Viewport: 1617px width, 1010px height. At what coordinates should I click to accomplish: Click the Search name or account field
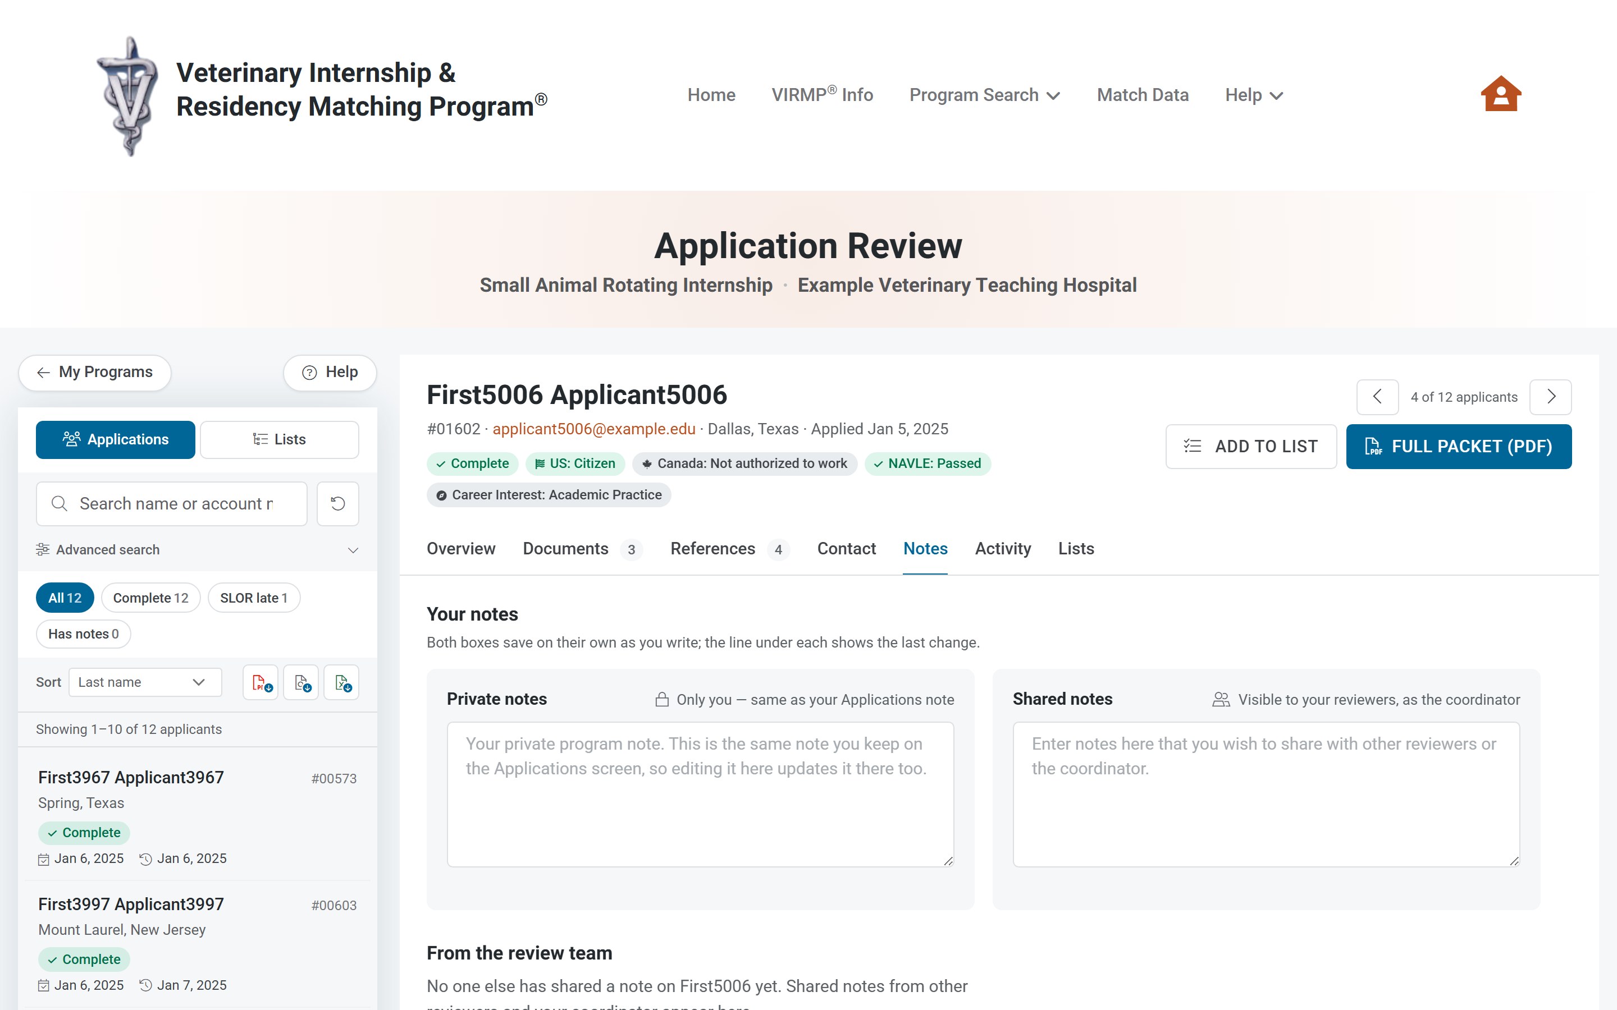click(172, 504)
